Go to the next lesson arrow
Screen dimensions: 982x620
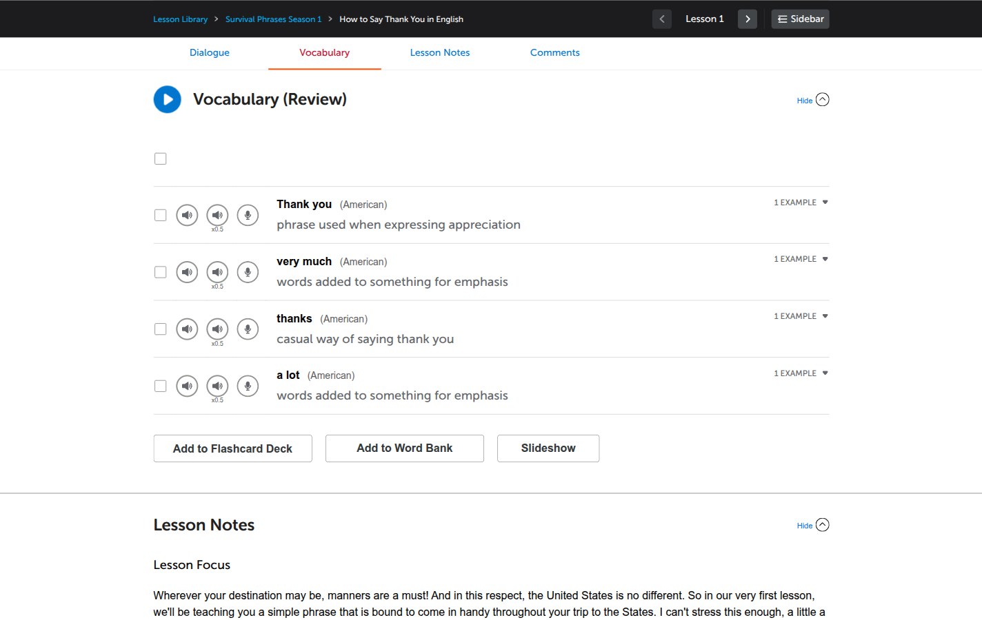point(748,19)
